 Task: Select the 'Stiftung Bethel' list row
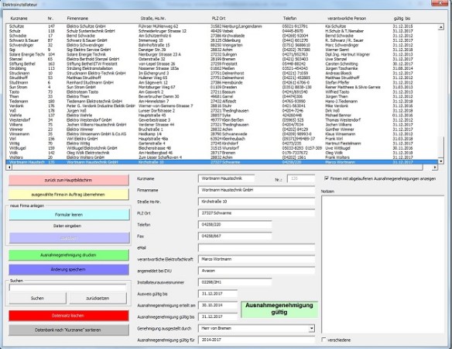point(221,64)
